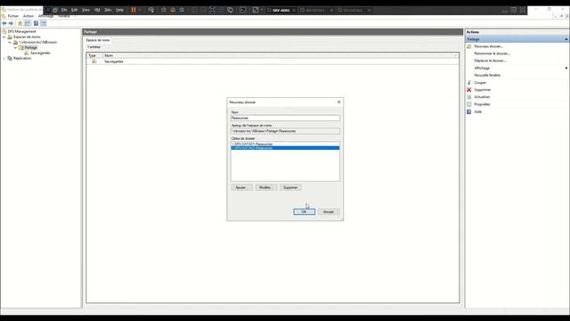Screen dimensions: 570x321
Task: Click the namespace preview path field
Action: point(285,131)
